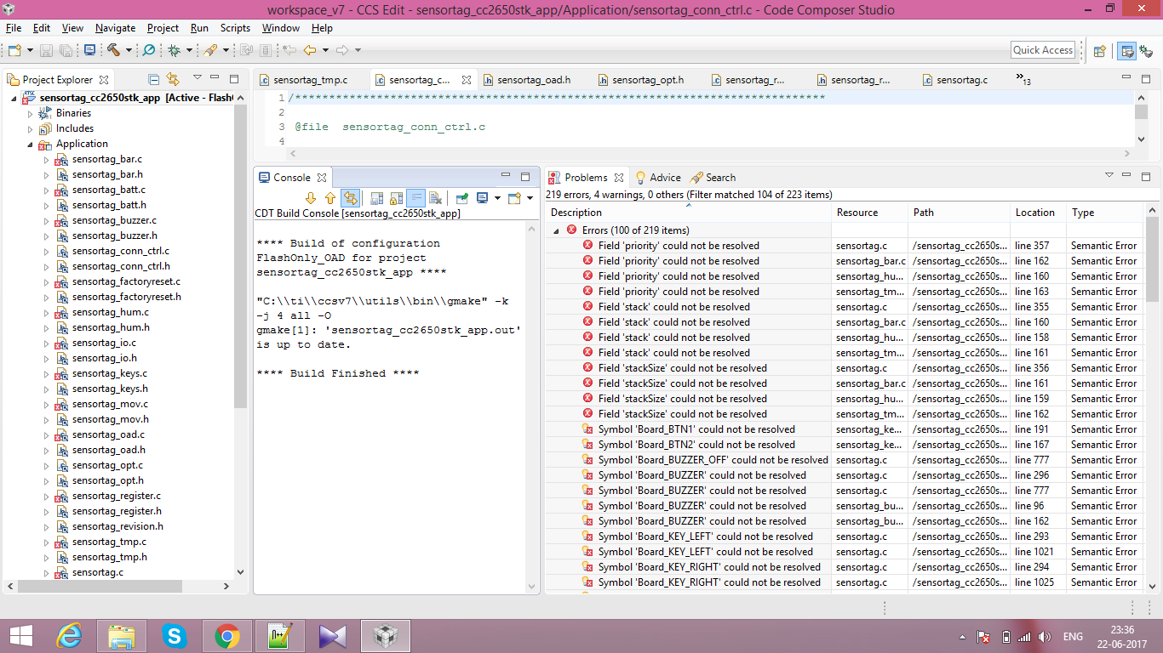Click the editor vertical scrollbar
The width and height of the screenshot is (1163, 653).
[x=1142, y=114]
